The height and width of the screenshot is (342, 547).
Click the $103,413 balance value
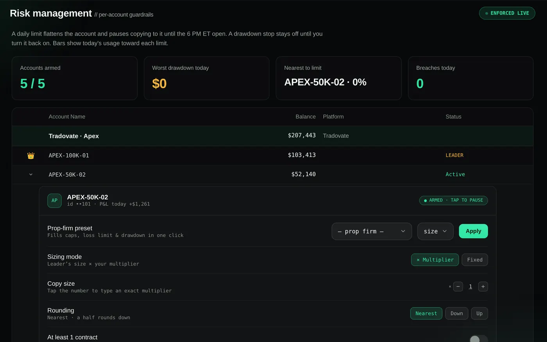[302, 155]
